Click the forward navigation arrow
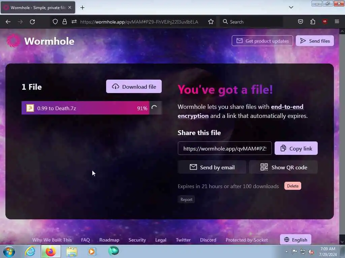 tap(20, 22)
